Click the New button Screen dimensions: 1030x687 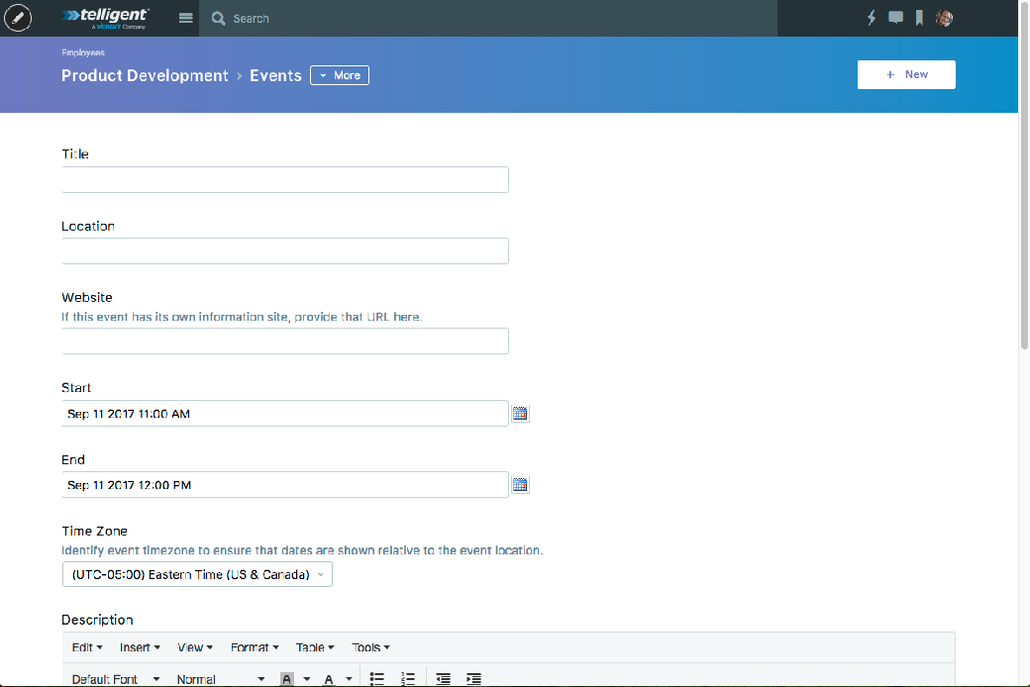click(906, 74)
